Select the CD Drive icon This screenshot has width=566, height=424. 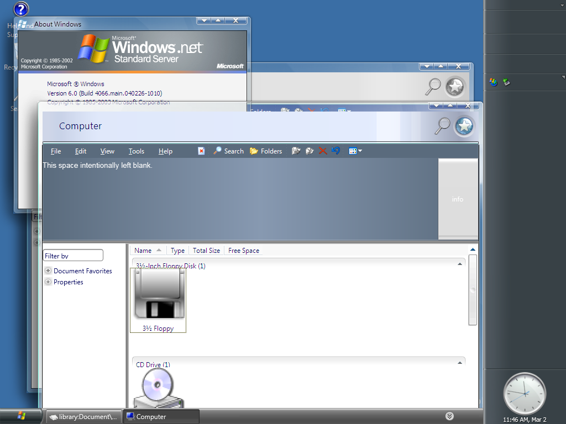coord(158,389)
